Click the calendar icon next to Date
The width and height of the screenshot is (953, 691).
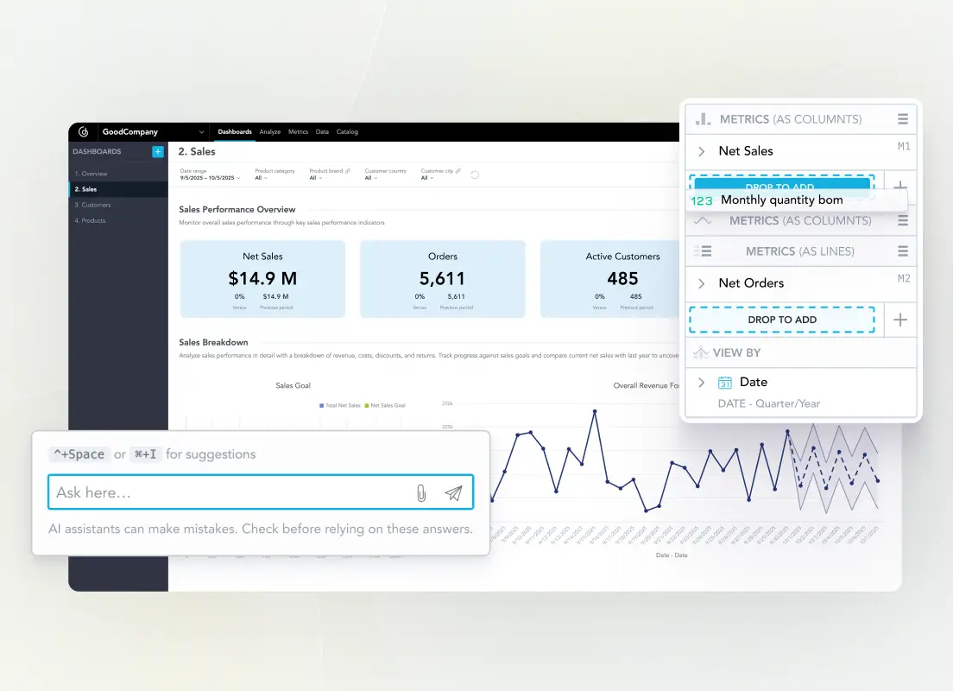pos(726,382)
